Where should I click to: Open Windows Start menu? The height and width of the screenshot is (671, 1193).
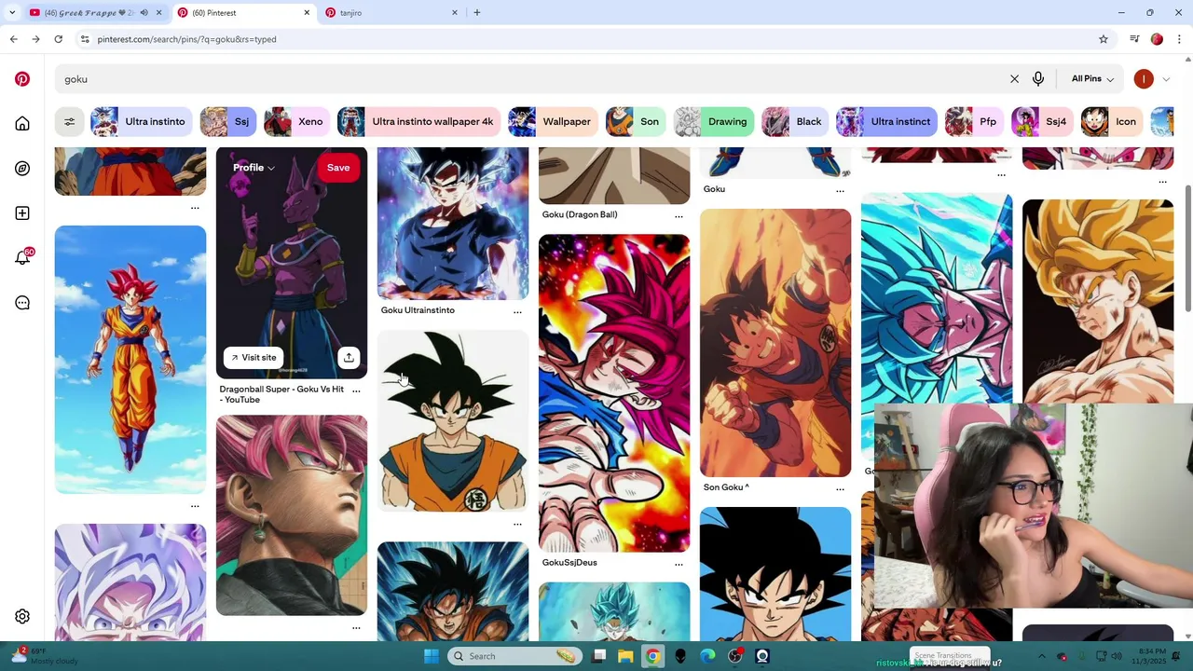pyautogui.click(x=431, y=656)
